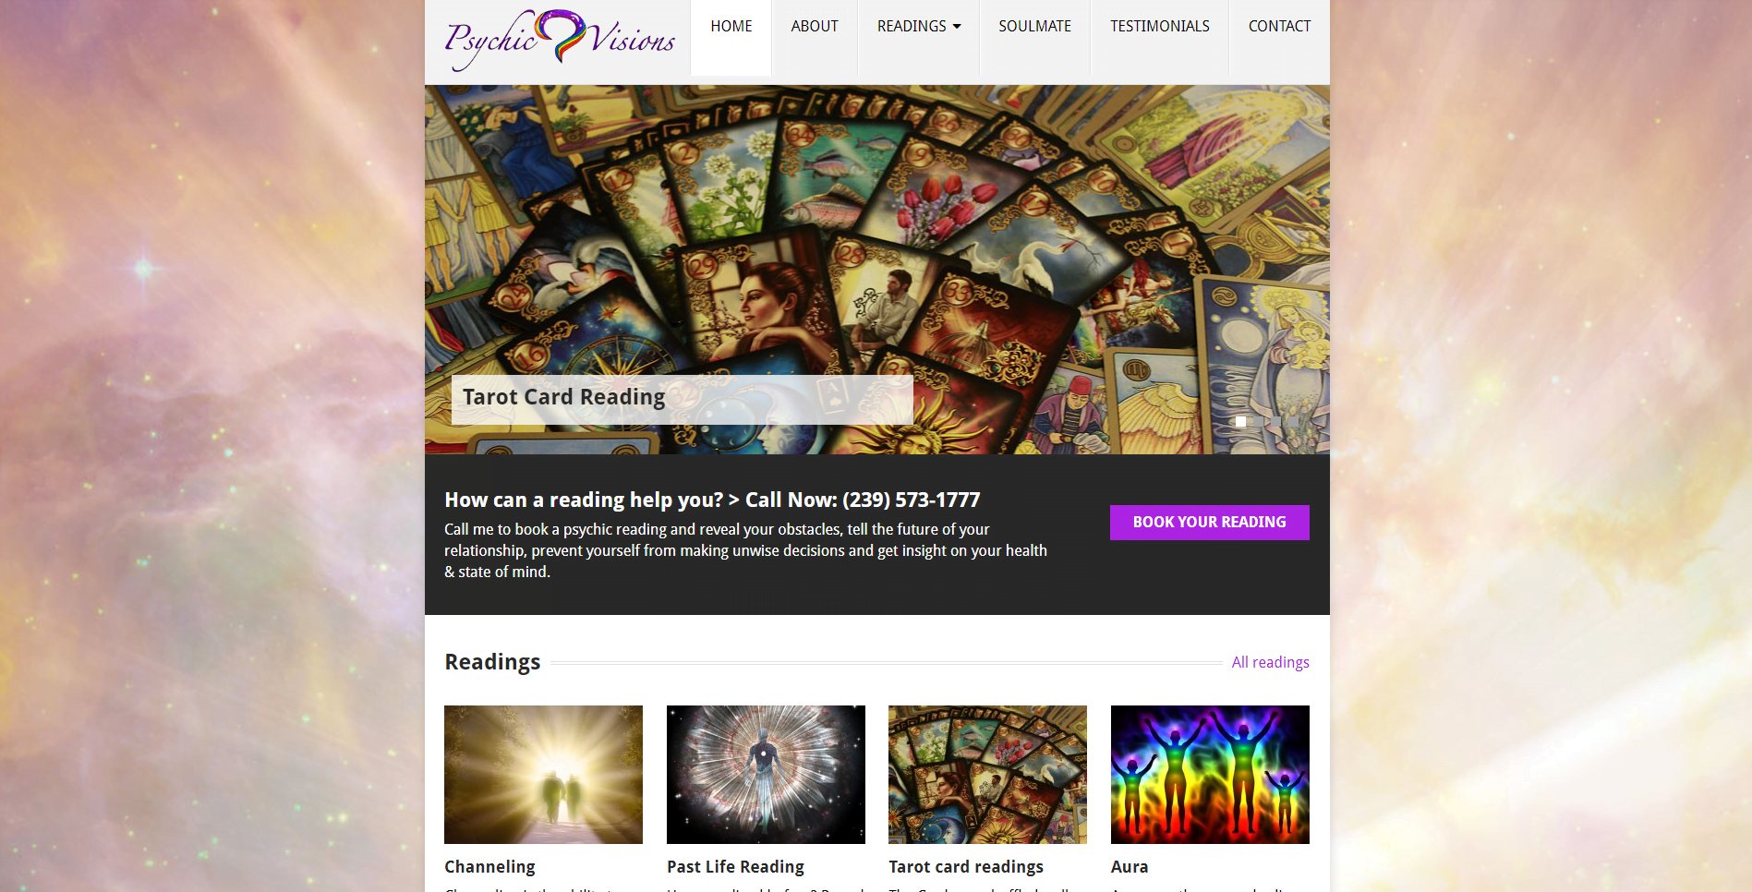
Task: Select the first white slider dot
Action: (1240, 421)
